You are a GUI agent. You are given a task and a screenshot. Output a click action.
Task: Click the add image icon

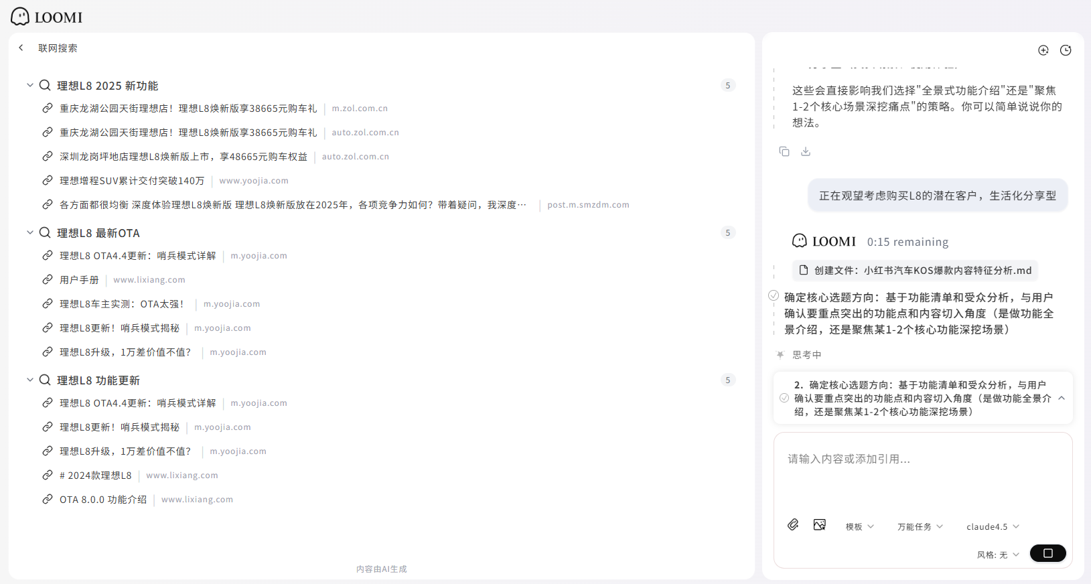click(x=819, y=524)
